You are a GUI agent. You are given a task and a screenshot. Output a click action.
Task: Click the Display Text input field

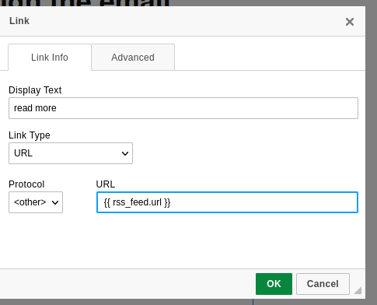coord(183,108)
